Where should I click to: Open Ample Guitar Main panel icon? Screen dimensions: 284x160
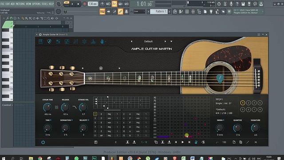[x=41, y=41]
